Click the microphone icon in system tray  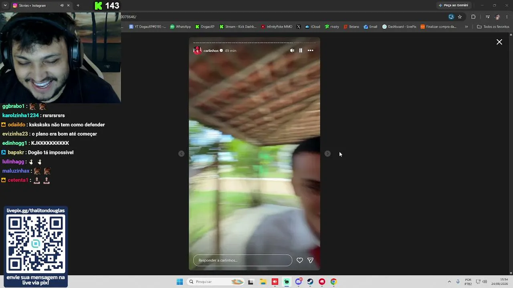pos(458,282)
